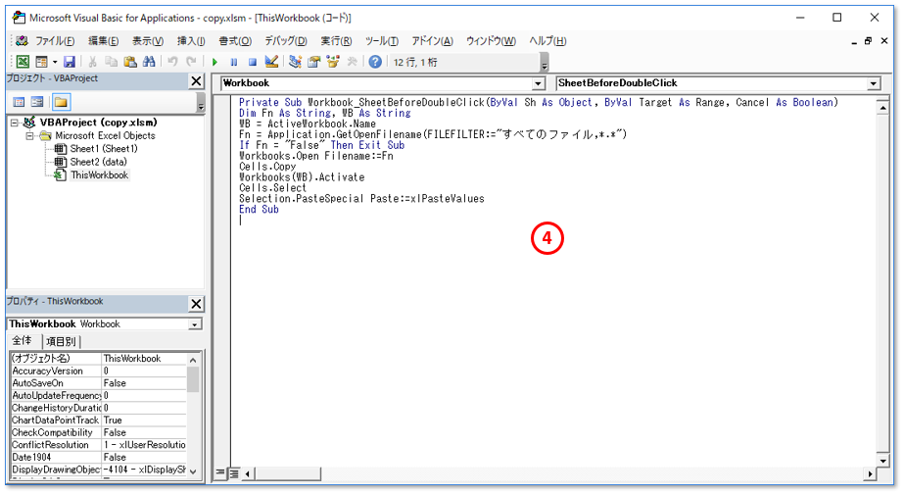Screen dimensions: 904x495
Task: Click the Copy toolbar icon
Action: click(112, 62)
